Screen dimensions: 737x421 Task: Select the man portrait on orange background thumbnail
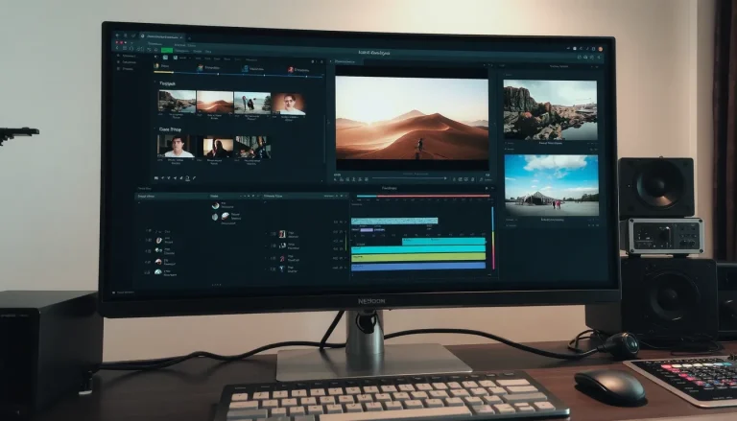click(x=288, y=104)
